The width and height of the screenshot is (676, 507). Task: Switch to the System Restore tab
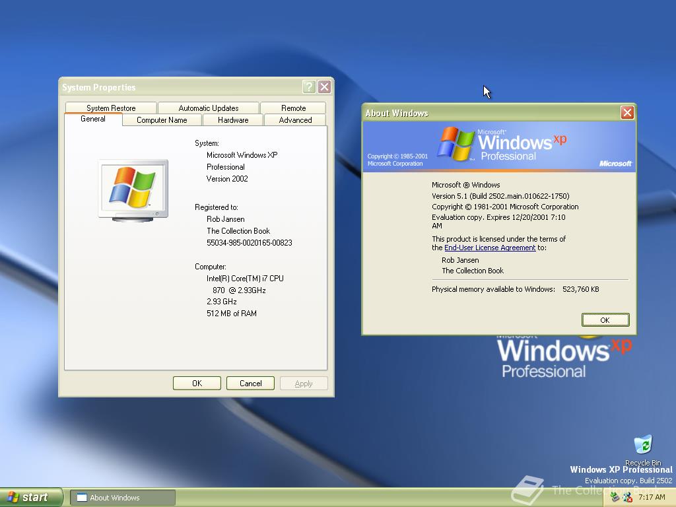click(111, 108)
